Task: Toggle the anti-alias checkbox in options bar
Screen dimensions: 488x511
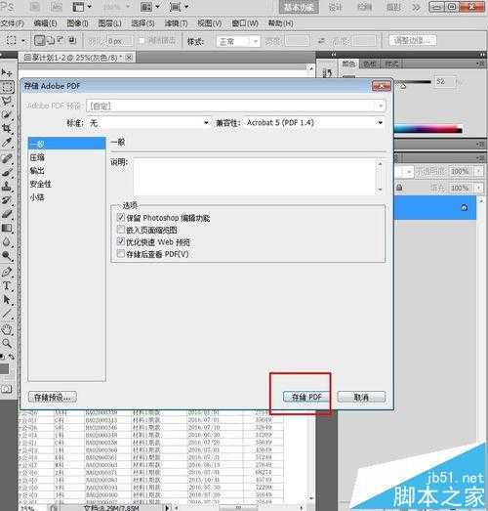Action: (142, 41)
